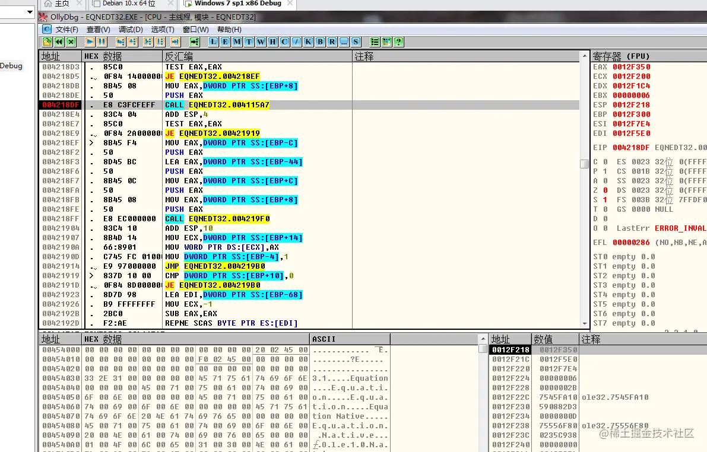Click the Run program play icon
Viewport: 707px width, 452px height.
coord(90,42)
